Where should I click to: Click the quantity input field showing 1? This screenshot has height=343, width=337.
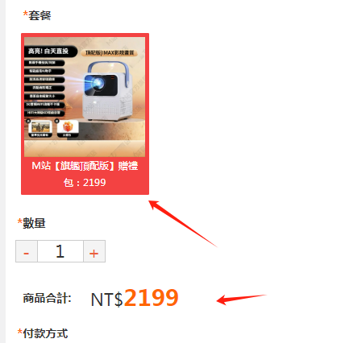point(60,251)
